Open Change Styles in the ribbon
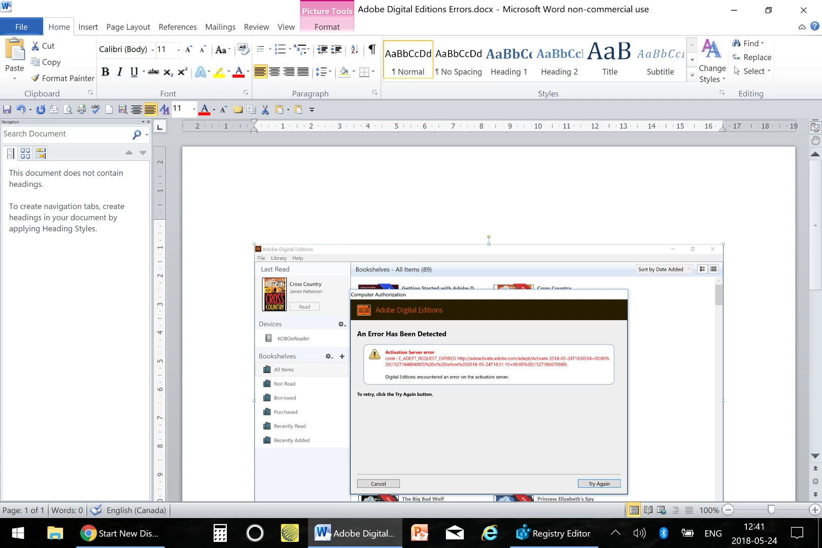Viewport: 822px width, 548px height. pos(712,61)
